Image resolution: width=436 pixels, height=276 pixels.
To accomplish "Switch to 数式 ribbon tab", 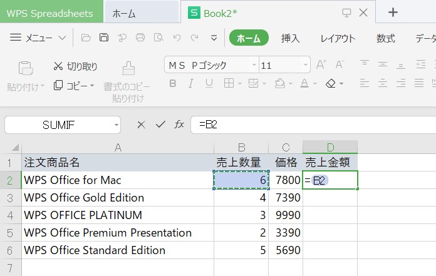I will click(x=386, y=38).
